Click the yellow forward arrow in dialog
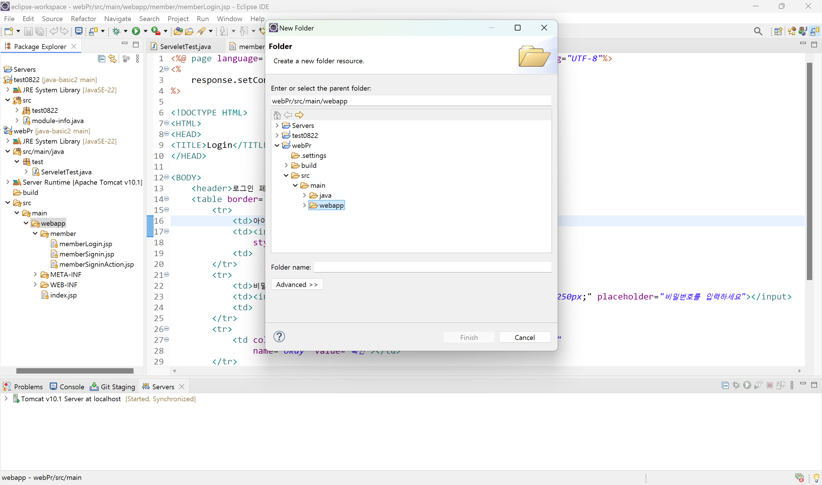Screen dimensions: 822x485 click(x=299, y=115)
